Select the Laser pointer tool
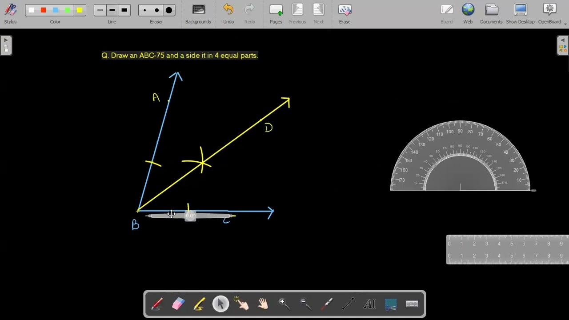 tap(327, 304)
